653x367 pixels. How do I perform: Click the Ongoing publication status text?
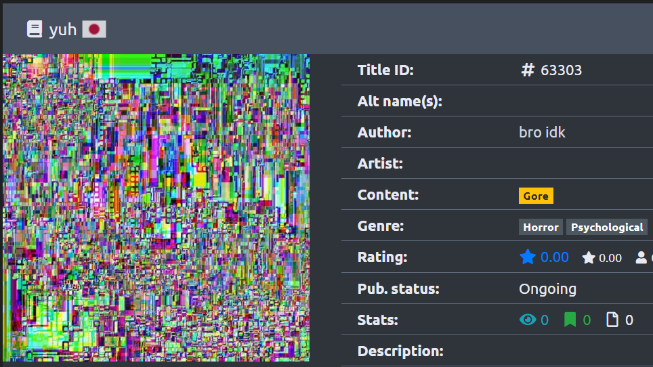(547, 288)
